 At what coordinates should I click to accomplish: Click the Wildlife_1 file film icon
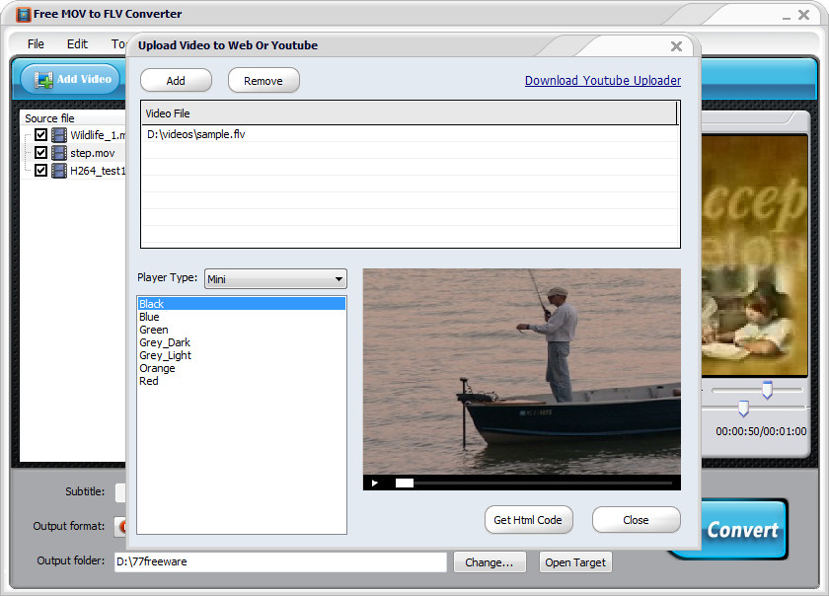click(59, 135)
